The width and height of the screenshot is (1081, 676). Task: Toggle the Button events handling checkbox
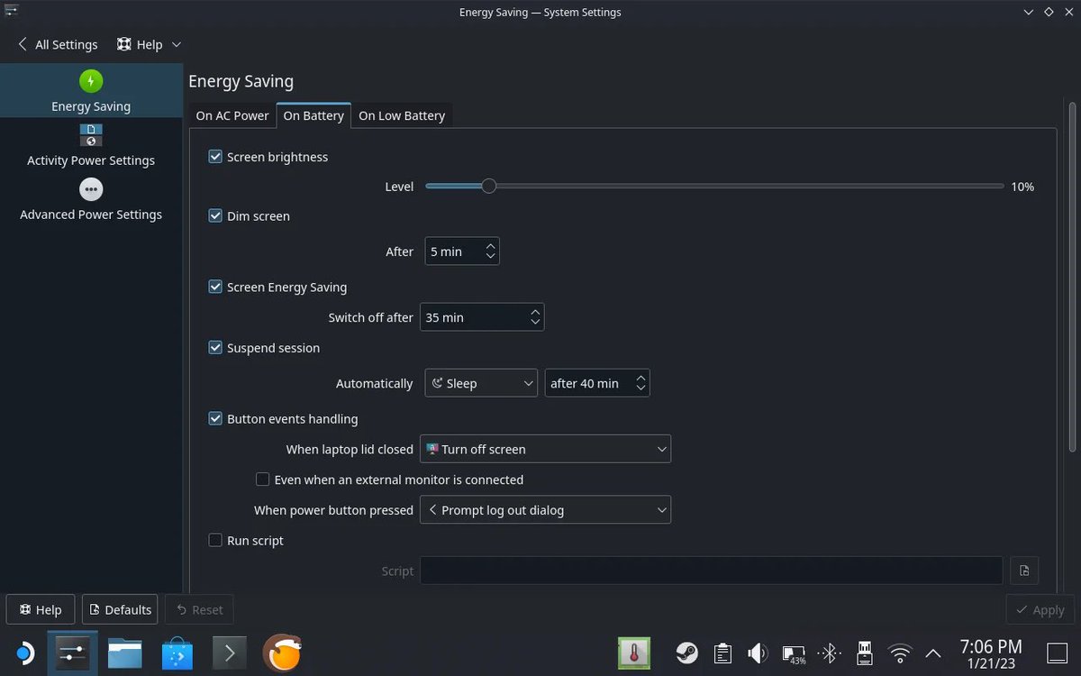click(x=215, y=419)
